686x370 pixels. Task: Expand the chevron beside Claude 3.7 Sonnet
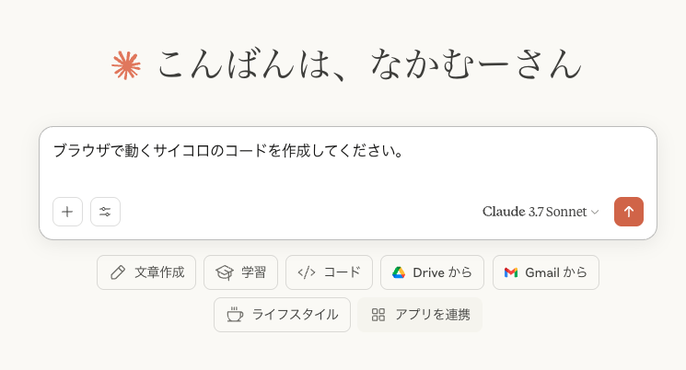[x=595, y=212]
